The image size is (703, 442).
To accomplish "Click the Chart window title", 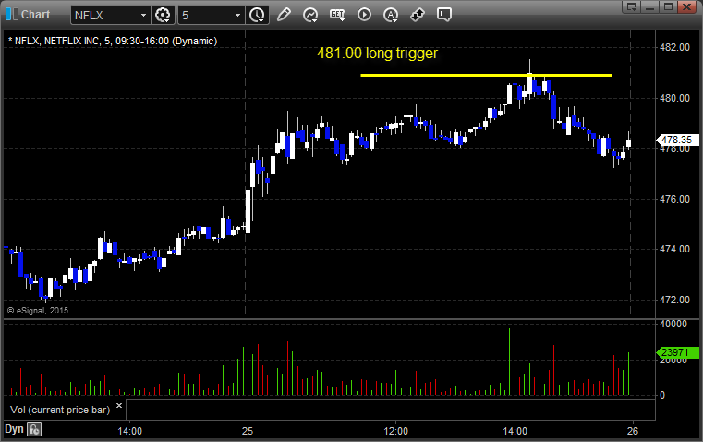I will point(35,15).
